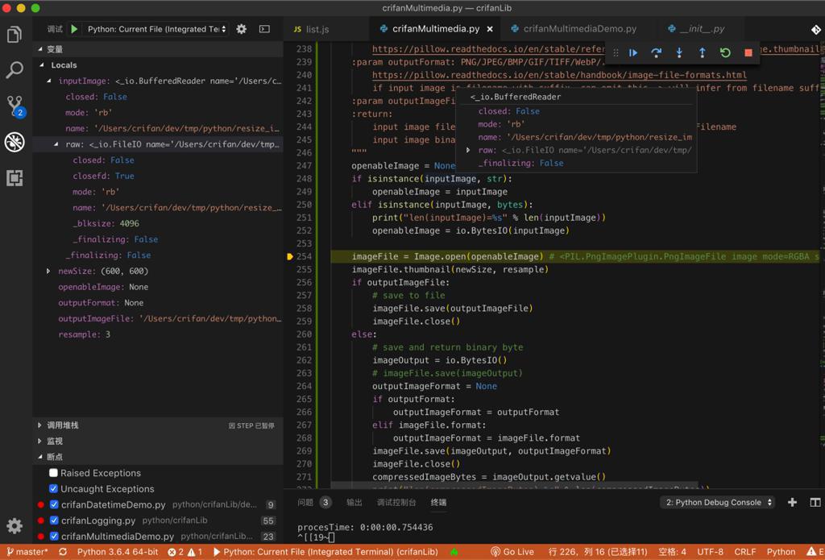Click the Python 3.6.4 64-bit interpreter
The height and width of the screenshot is (560, 825).
(x=118, y=552)
